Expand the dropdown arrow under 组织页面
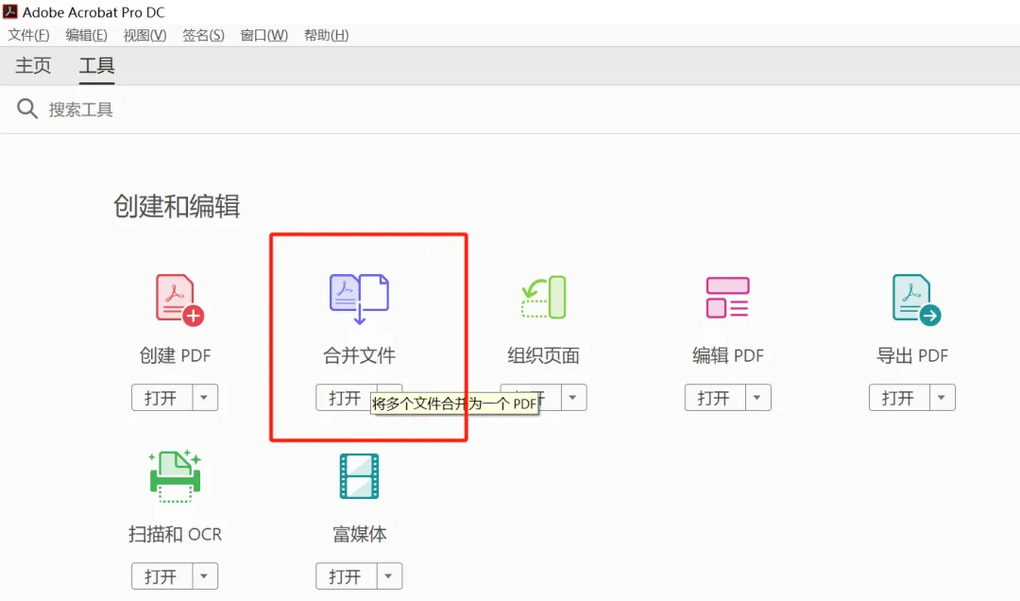1020x601 pixels. [573, 397]
